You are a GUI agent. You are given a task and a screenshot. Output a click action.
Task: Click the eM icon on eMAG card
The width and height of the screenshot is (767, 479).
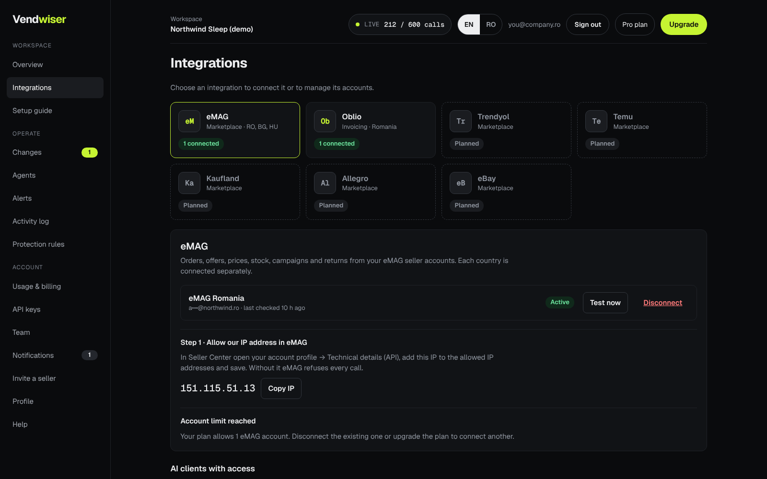click(189, 121)
